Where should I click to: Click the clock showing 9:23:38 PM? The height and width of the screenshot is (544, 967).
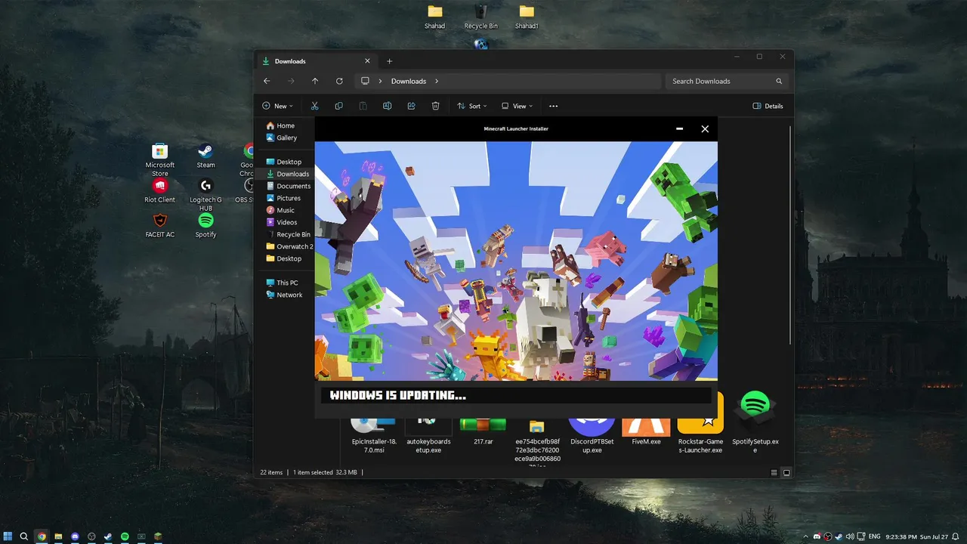(x=901, y=536)
